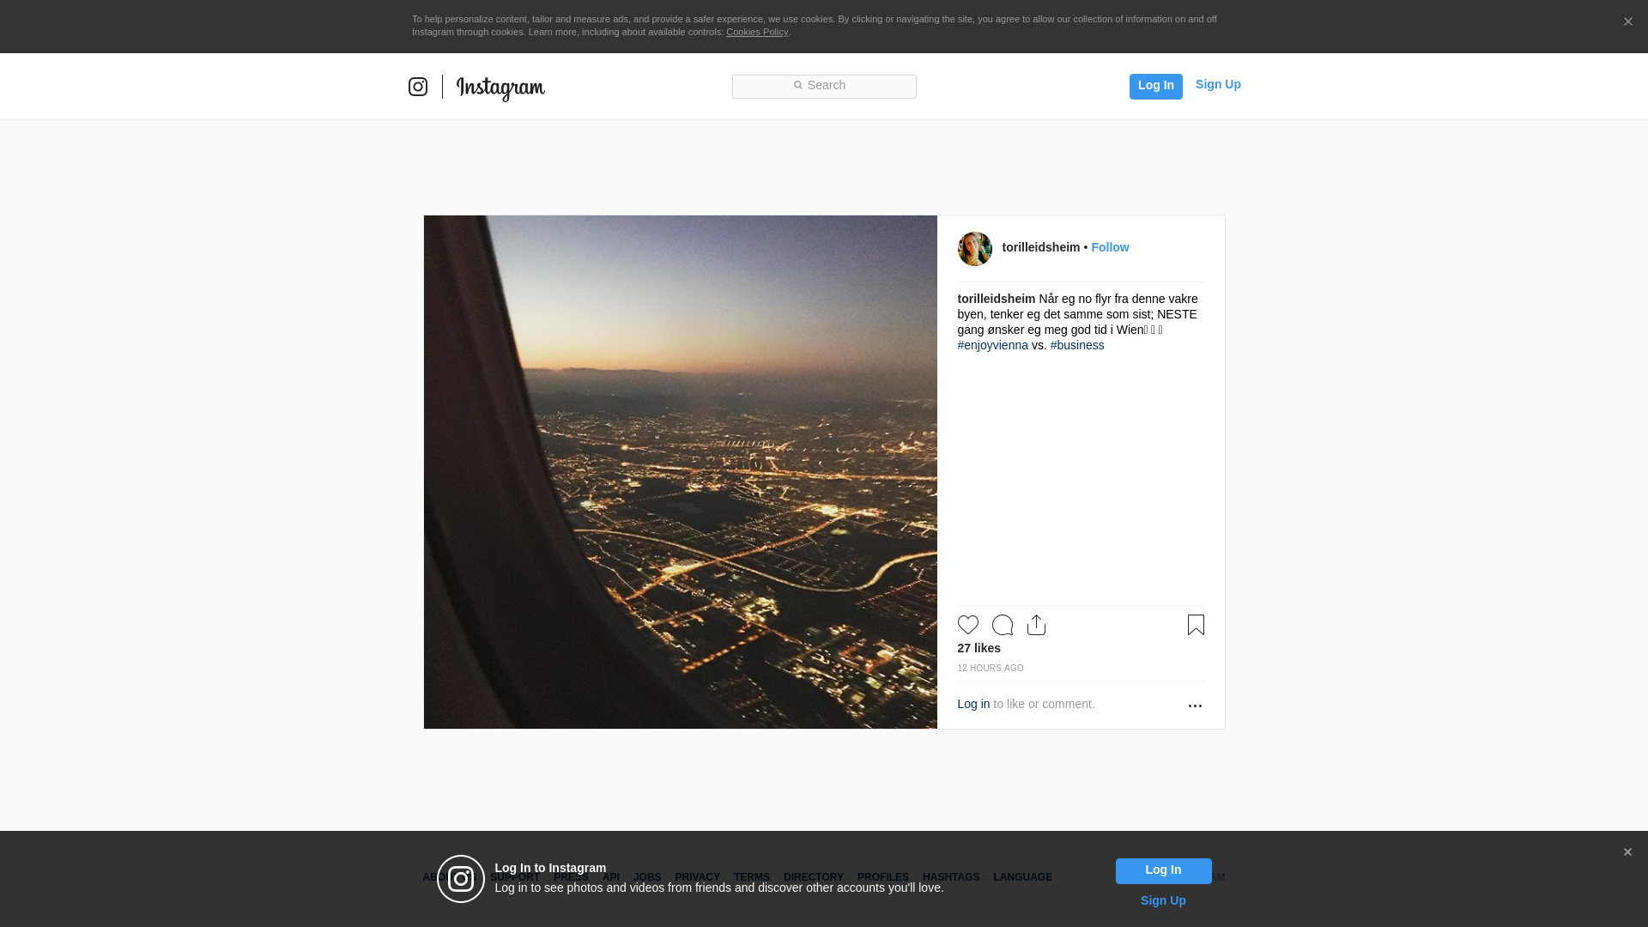Open the HASHTAGS footer link
The width and height of the screenshot is (1648, 927).
(951, 877)
